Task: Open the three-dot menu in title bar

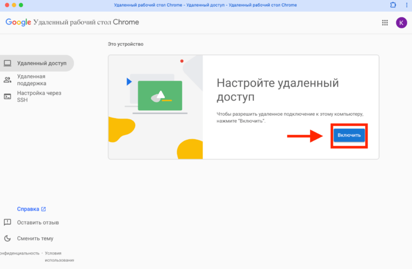Action: pyautogui.click(x=406, y=4)
